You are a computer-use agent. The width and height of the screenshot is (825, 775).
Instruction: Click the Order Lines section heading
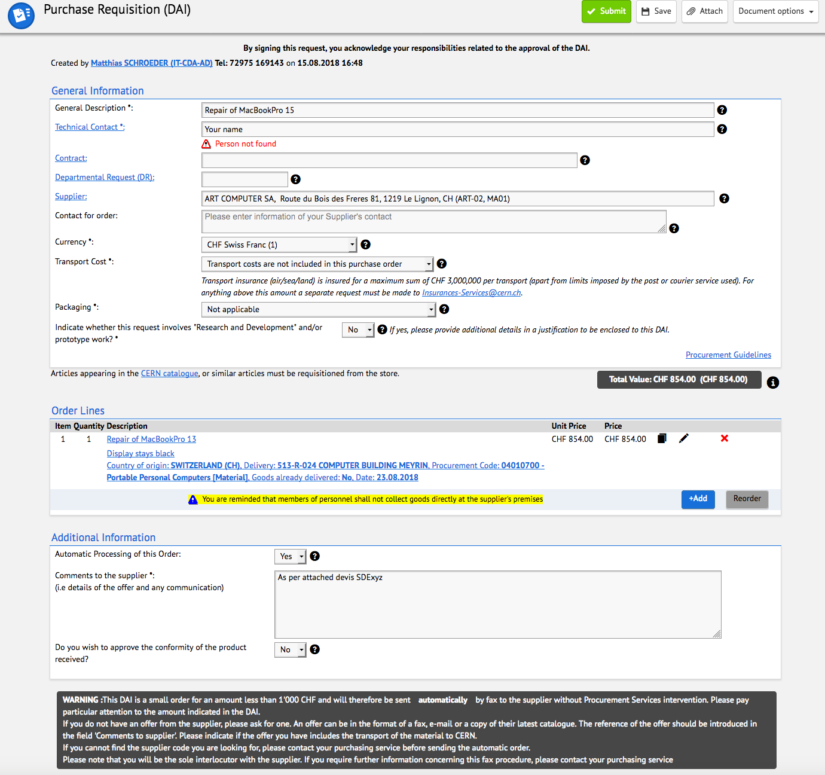tap(78, 411)
